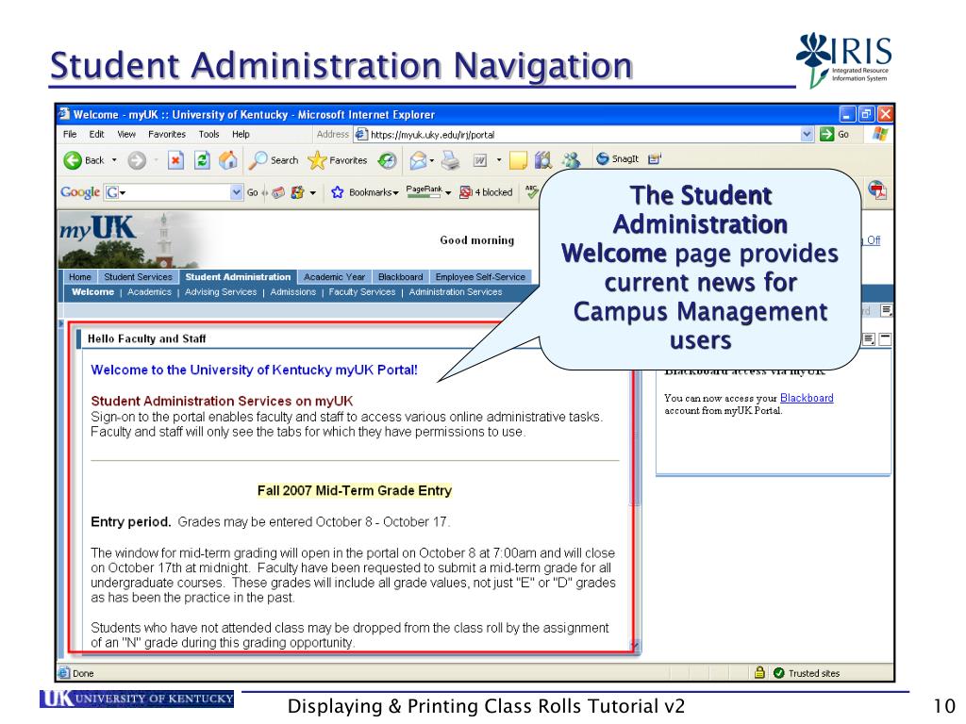Click the page options icon on the blue bar
The image size is (966, 724).
pos(886,310)
